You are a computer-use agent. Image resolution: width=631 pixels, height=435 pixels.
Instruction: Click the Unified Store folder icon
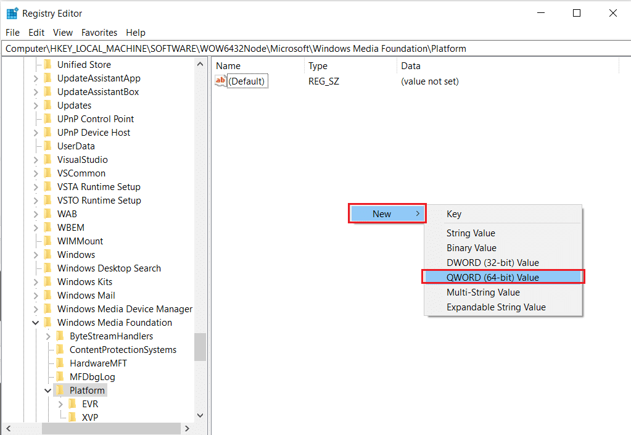tap(47, 64)
